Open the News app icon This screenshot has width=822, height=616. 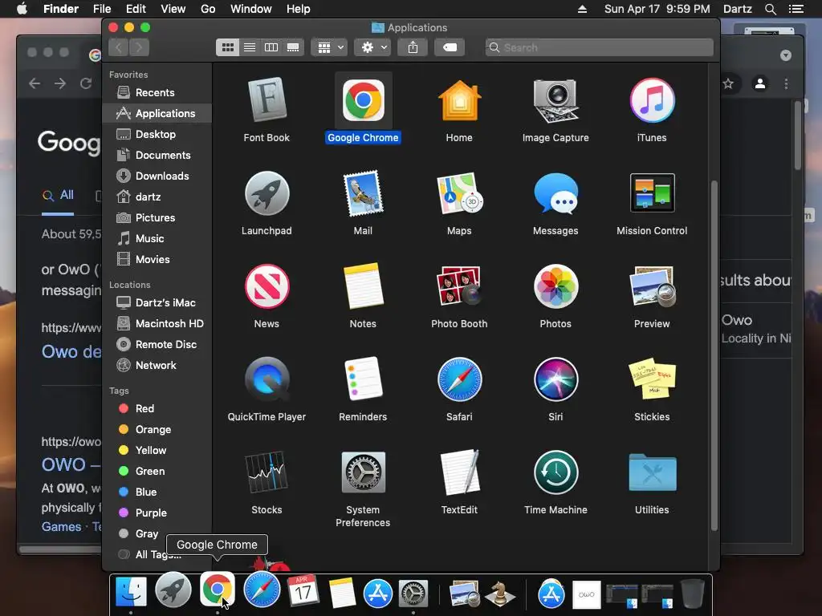coord(267,286)
